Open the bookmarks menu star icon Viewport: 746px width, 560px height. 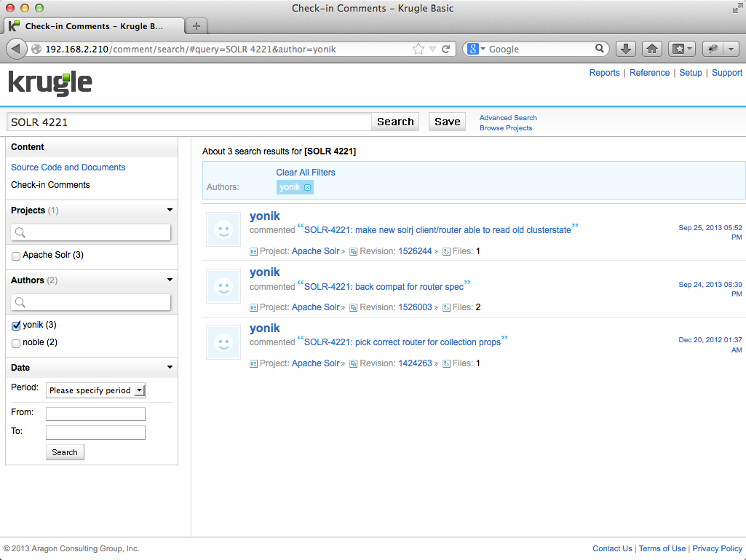[x=682, y=49]
